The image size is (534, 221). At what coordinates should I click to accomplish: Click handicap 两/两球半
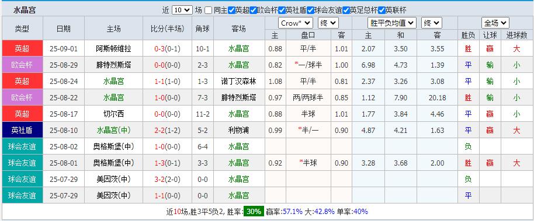tap(308, 97)
